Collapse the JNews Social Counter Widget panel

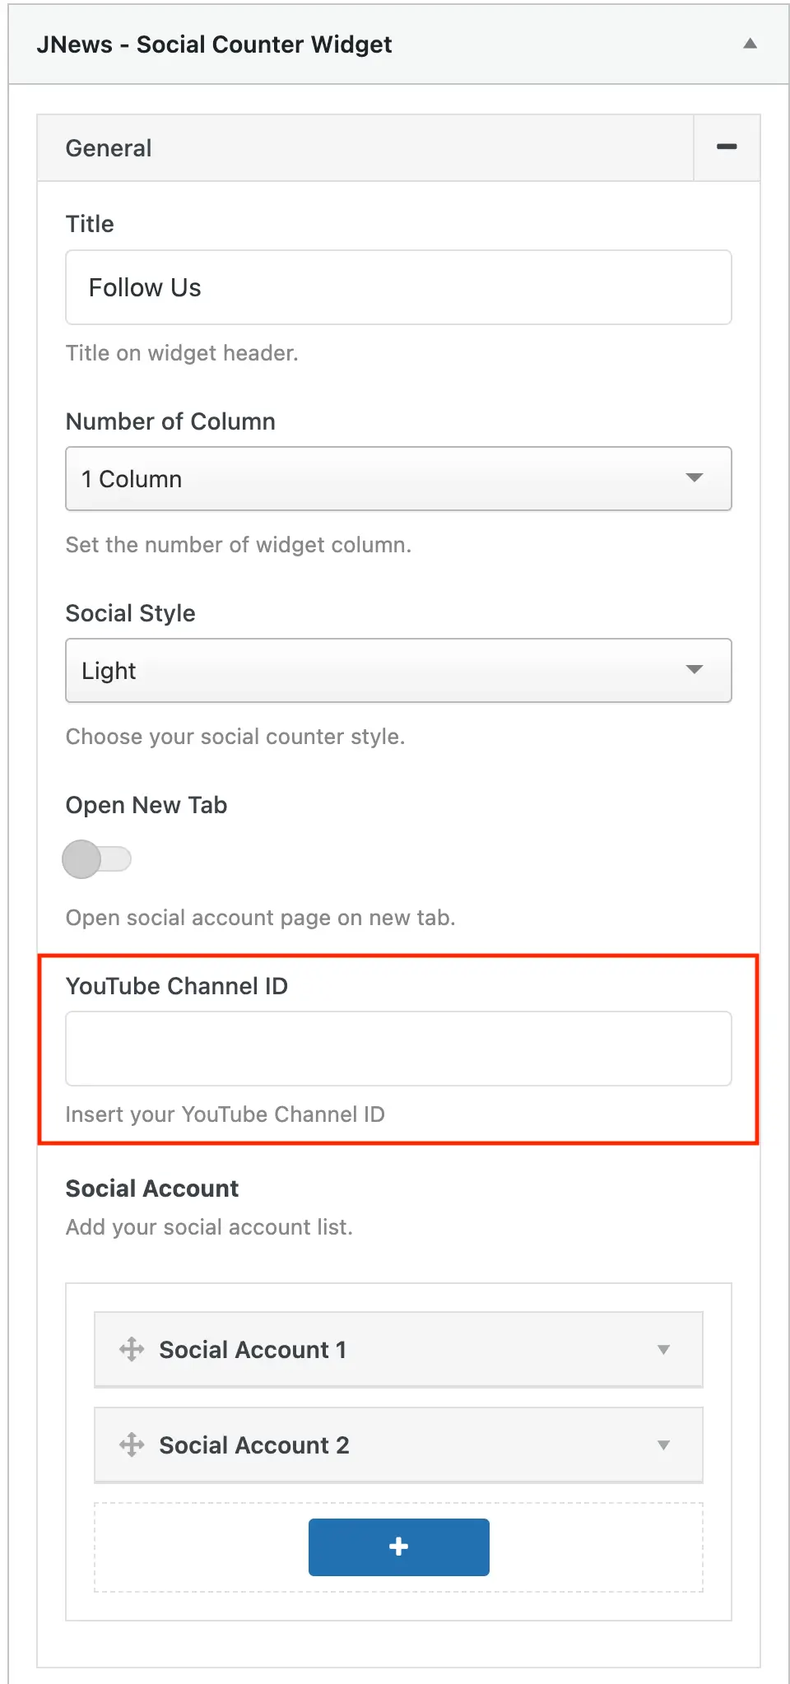coord(750,44)
